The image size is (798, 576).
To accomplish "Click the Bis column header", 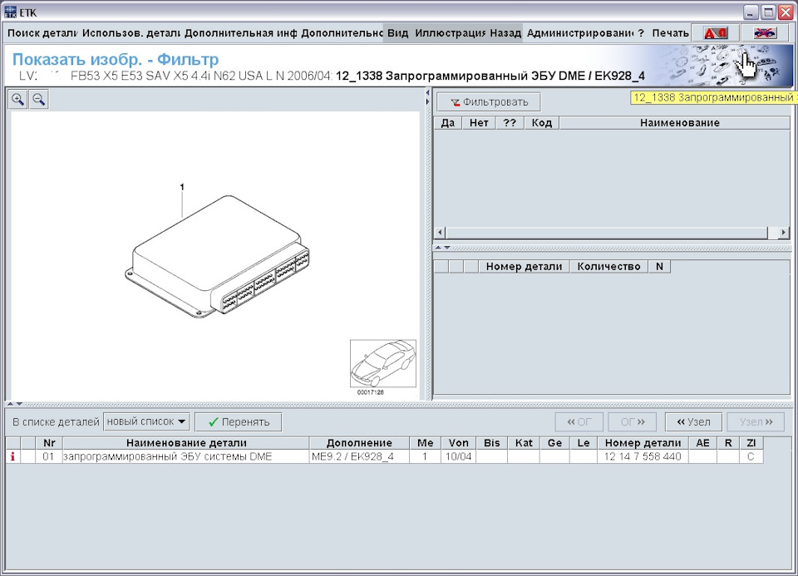I will click(491, 443).
